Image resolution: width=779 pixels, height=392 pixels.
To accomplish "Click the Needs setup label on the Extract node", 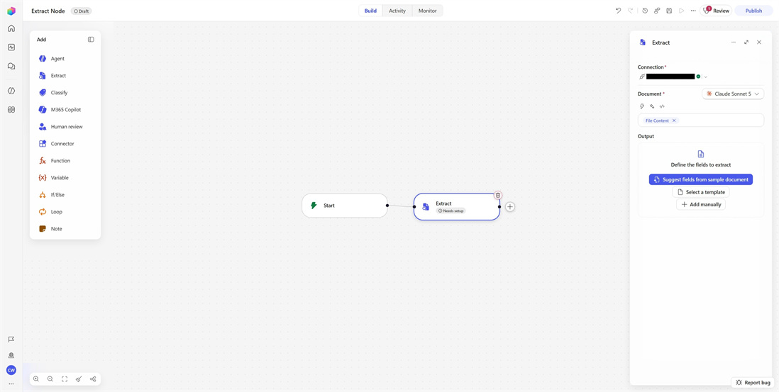I will click(451, 211).
